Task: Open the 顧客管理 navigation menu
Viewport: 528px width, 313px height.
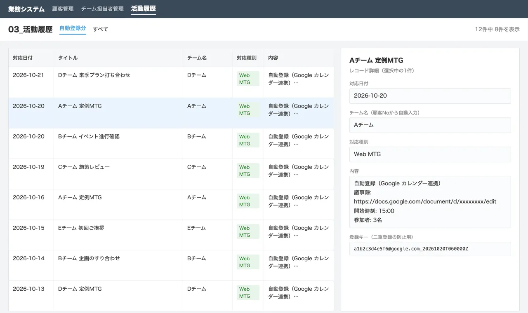Action: pos(63,9)
